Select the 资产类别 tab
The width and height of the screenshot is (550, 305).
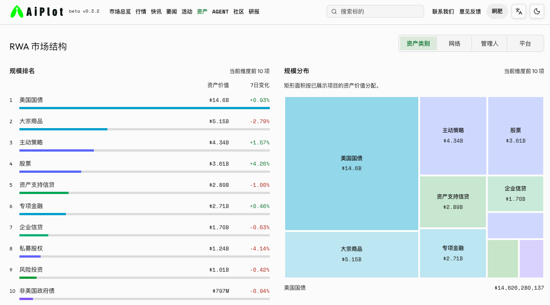(x=418, y=44)
